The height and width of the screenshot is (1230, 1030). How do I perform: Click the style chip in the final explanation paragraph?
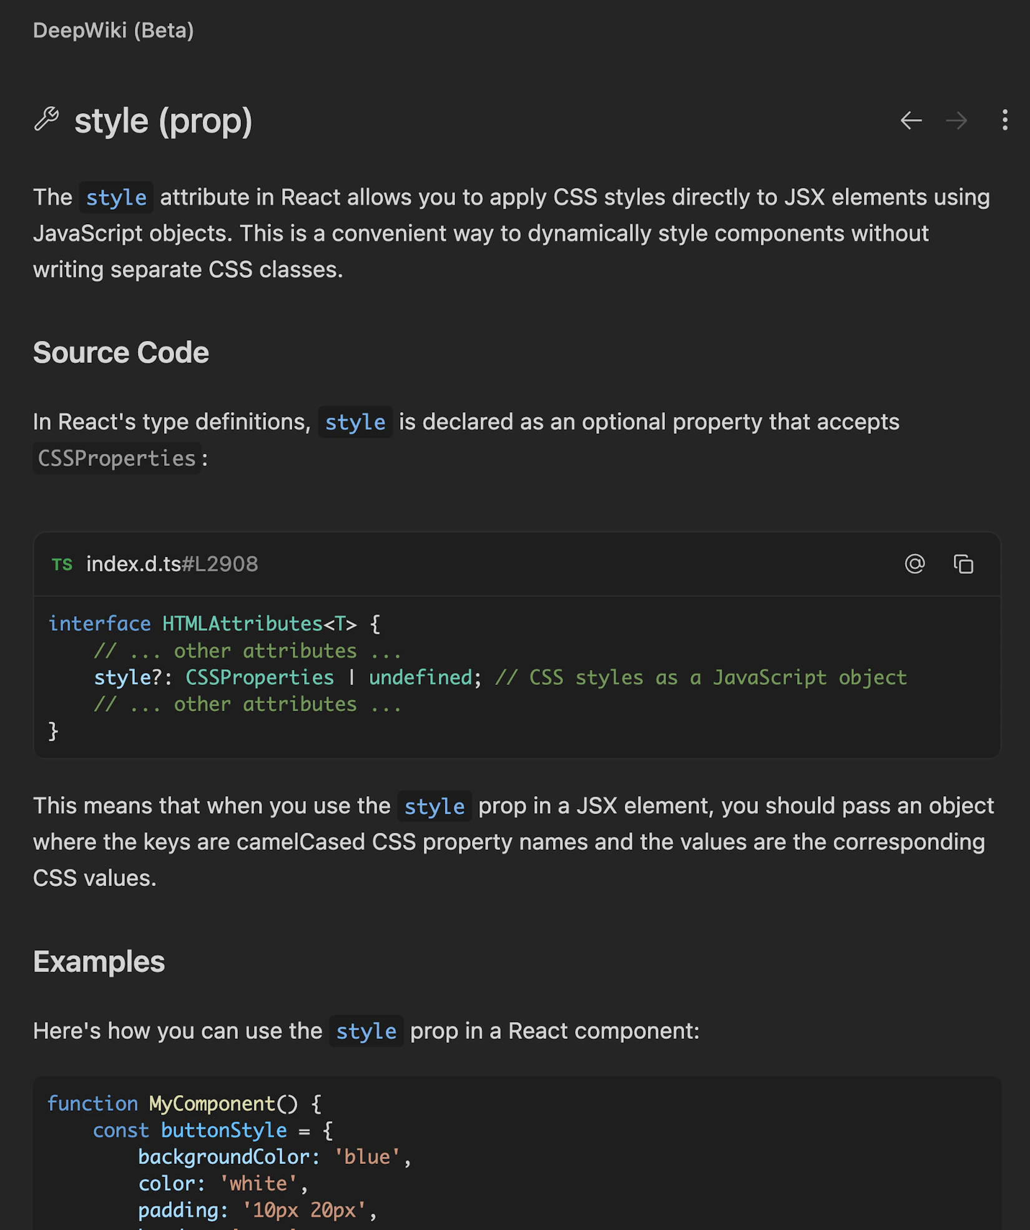coord(434,806)
